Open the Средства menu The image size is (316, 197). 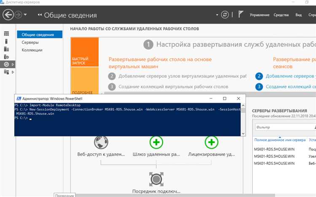[x=281, y=15]
